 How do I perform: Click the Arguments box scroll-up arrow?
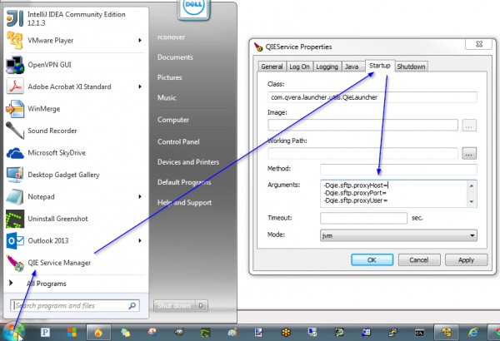472,185
